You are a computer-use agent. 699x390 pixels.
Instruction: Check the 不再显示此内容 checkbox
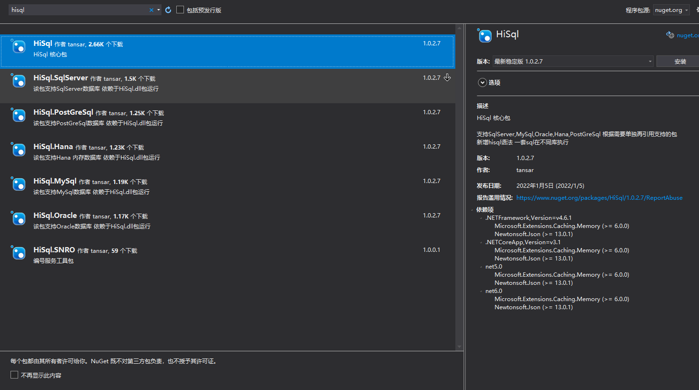[14, 375]
